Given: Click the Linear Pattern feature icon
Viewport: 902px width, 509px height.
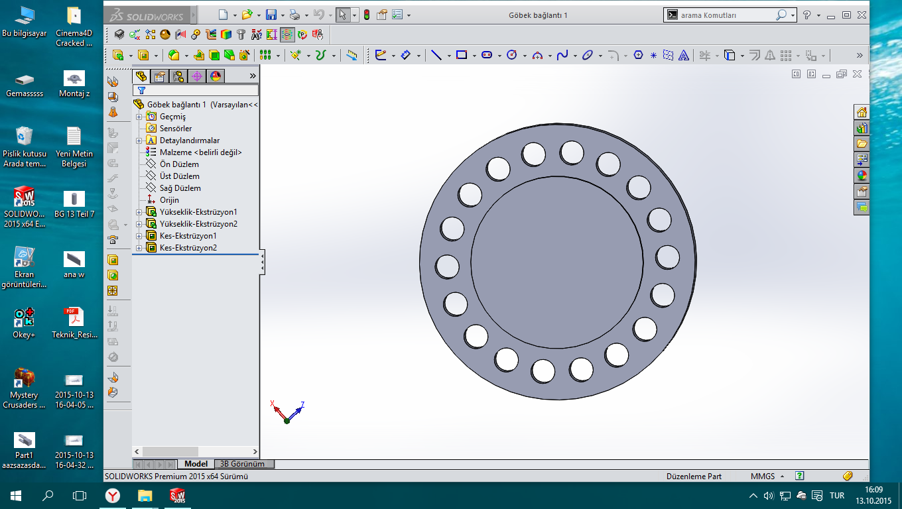Looking at the screenshot, I should click(265, 56).
